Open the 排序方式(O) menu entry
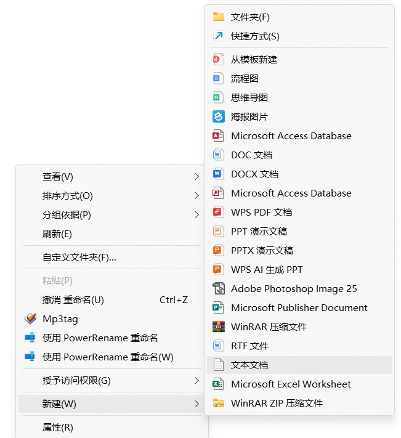Screen dimensions: 401x438 111,195
